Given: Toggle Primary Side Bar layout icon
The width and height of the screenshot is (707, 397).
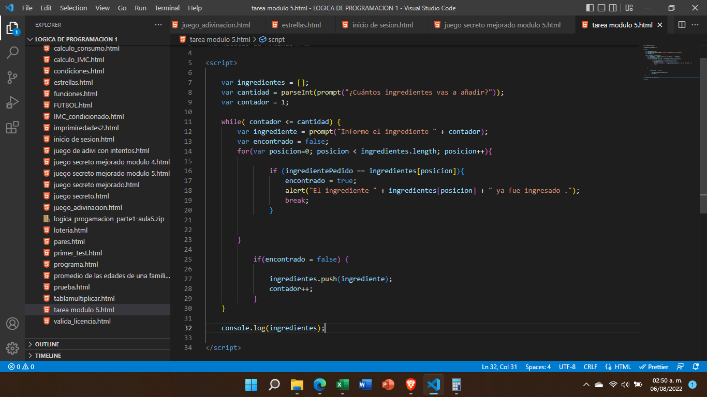Looking at the screenshot, I should [590, 8].
